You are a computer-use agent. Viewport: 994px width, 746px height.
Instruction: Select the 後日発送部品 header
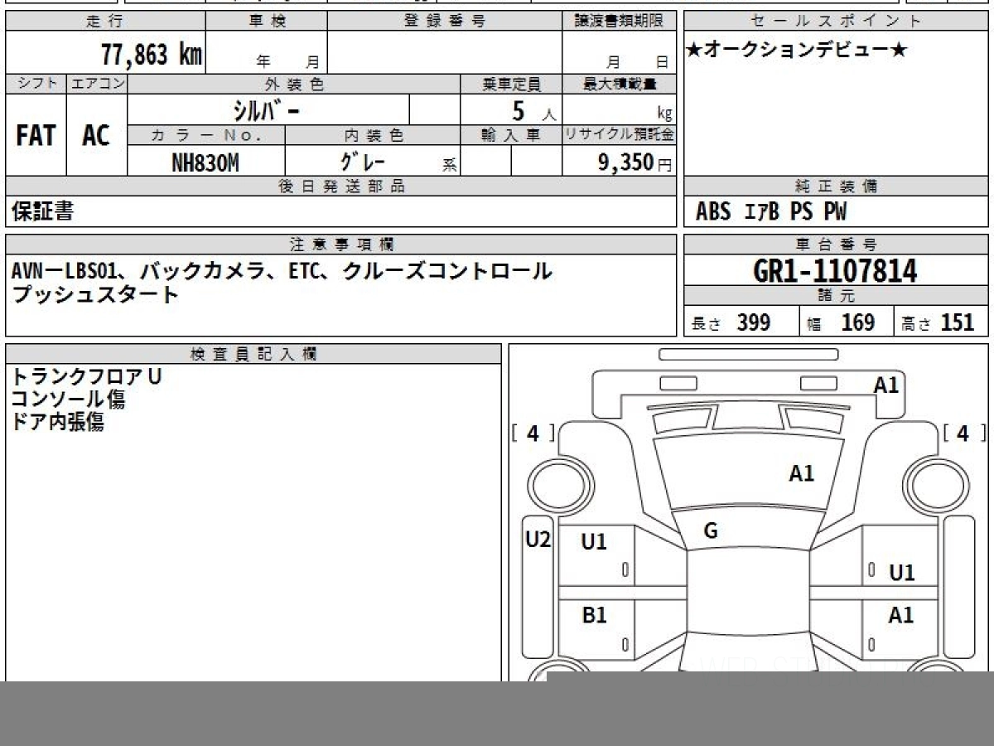click(x=341, y=186)
